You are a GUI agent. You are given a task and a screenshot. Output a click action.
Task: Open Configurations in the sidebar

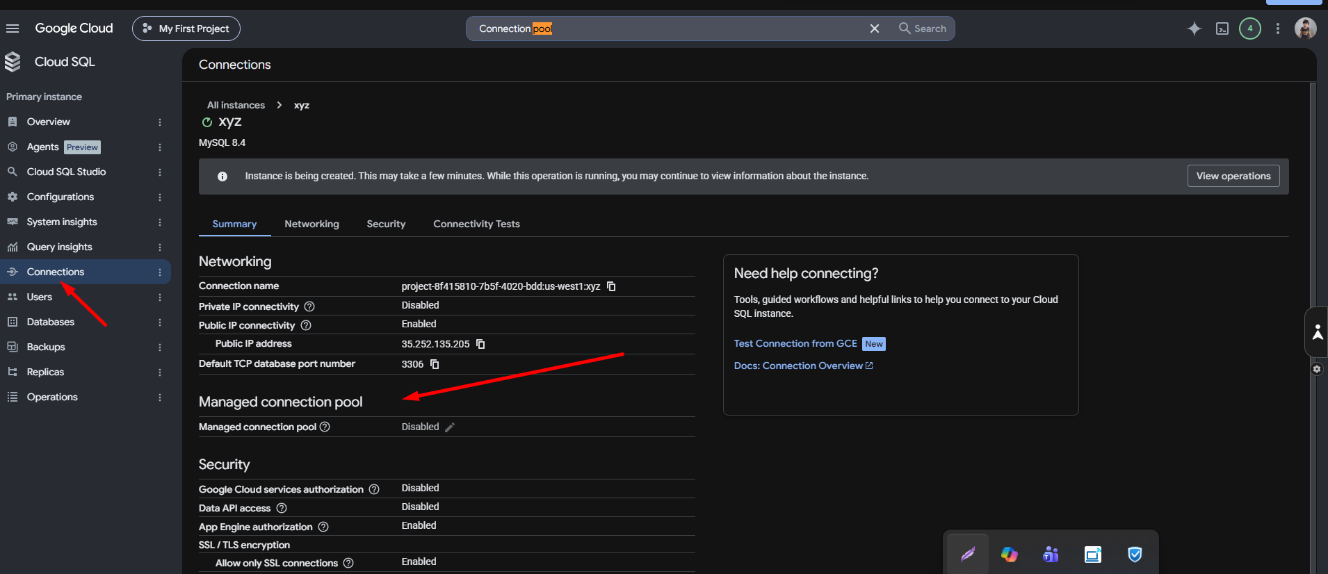[85, 197]
